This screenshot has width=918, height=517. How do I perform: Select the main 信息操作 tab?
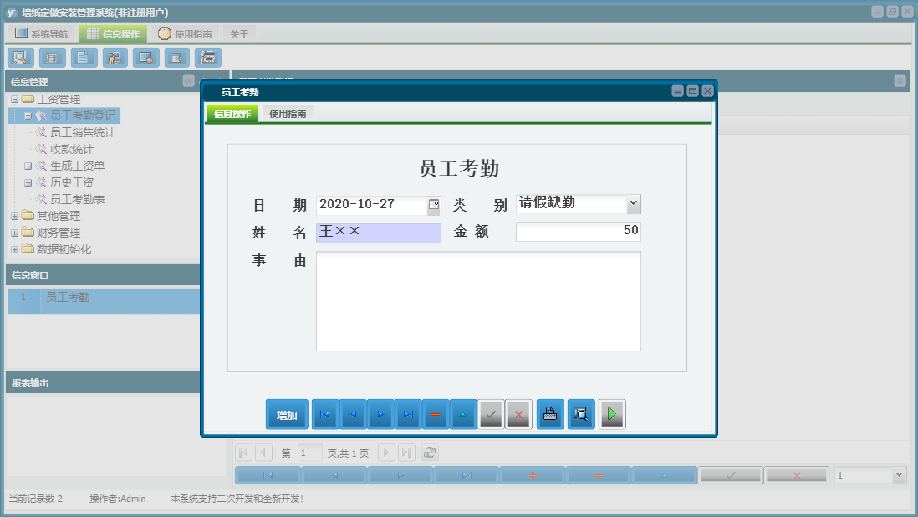tap(113, 34)
